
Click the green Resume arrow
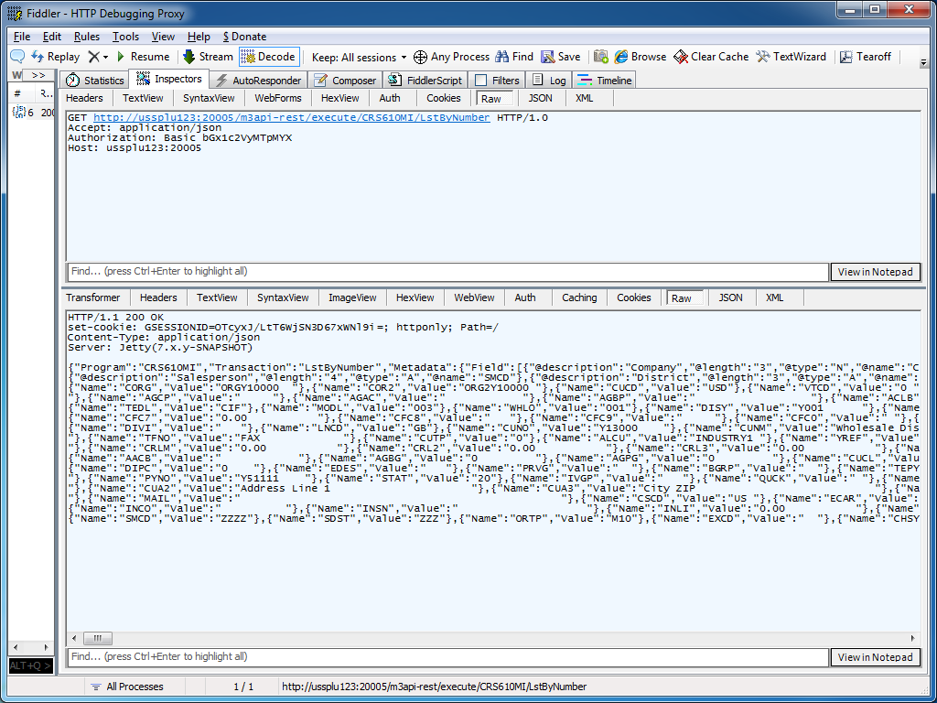click(x=121, y=57)
